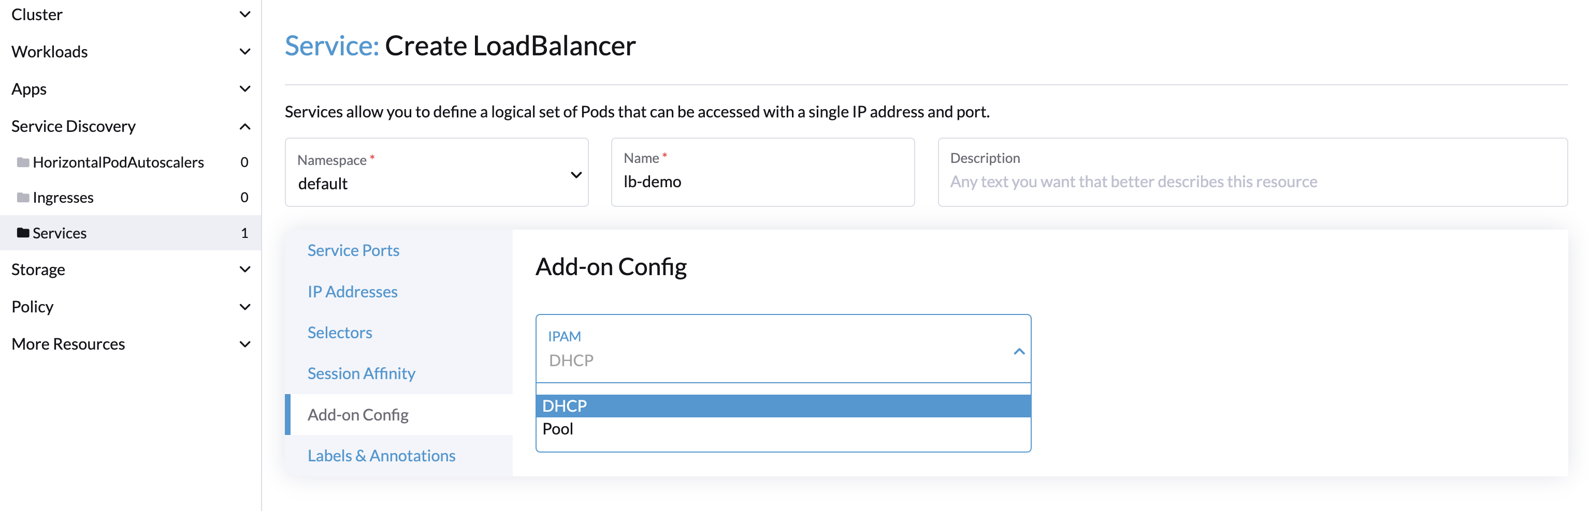Go to the Selectors tab
Screen dimensions: 1589x511
(x=339, y=333)
